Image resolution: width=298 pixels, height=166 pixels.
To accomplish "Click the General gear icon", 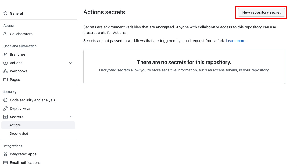I will 6,13.
